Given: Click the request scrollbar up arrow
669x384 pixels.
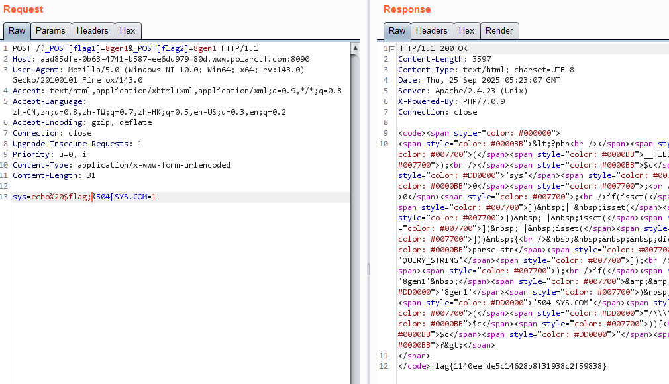Looking at the screenshot, I should pos(355,48).
